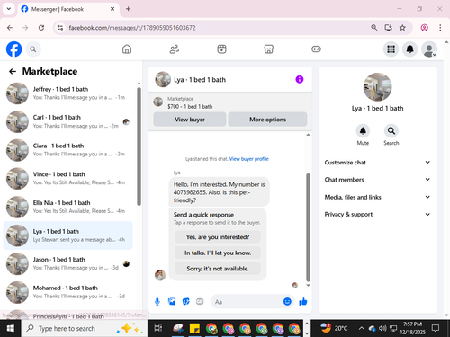Open Chrome zoom magnifier icon

[373, 28]
